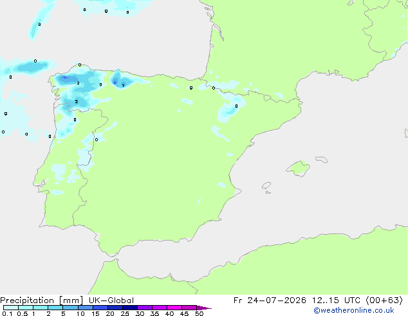Select the 2–5 mm legend color box
Viewport: 408px width, 316px height.
coord(55,308)
